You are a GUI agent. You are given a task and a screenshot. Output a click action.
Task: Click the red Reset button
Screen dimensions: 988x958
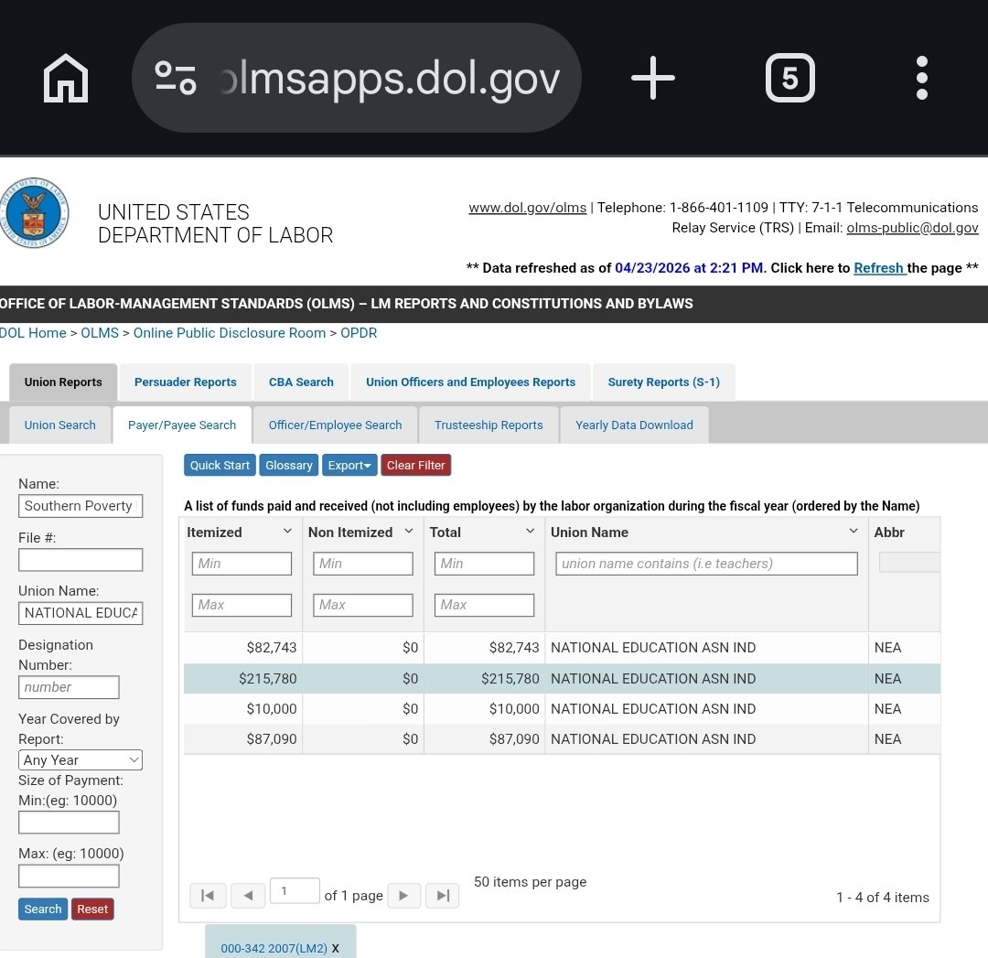tap(92, 909)
